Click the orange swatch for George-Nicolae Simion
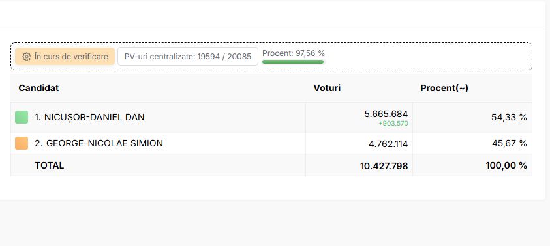The height and width of the screenshot is (246, 550). [x=22, y=143]
